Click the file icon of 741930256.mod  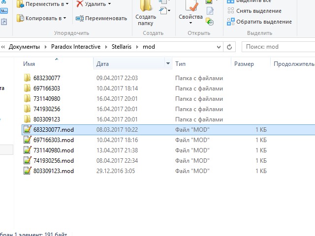tap(28, 160)
